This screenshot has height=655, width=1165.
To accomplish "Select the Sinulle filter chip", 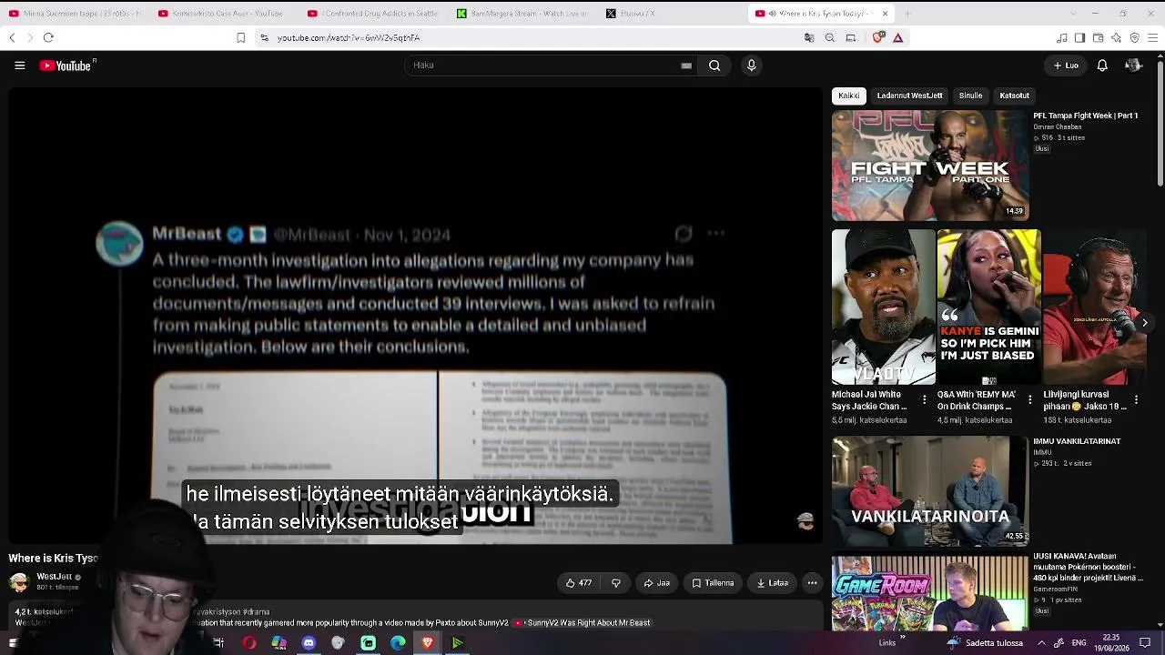I will tap(970, 96).
